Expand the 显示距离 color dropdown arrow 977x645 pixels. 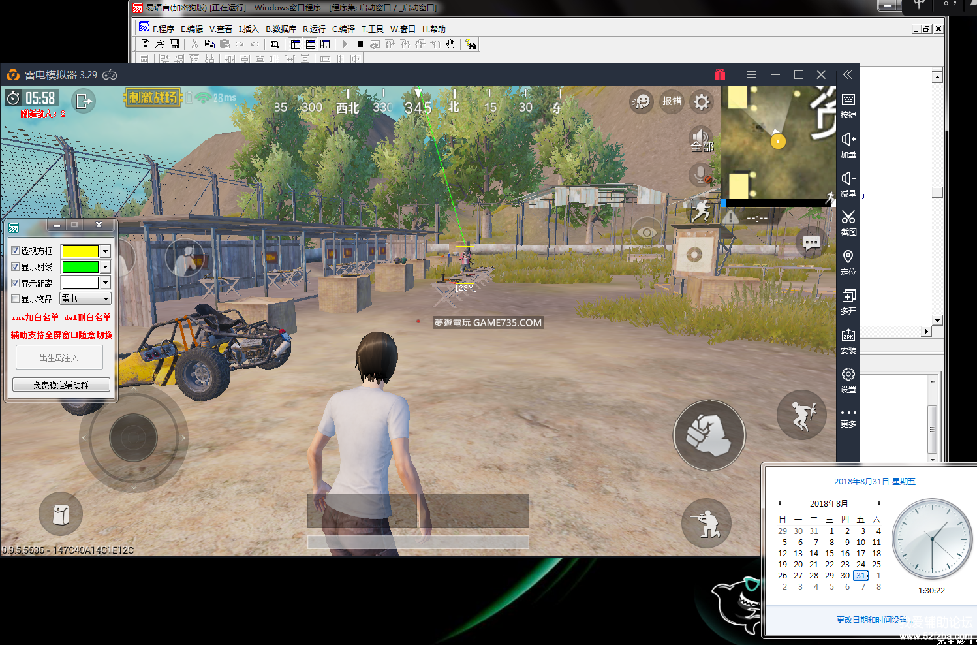[x=105, y=283]
